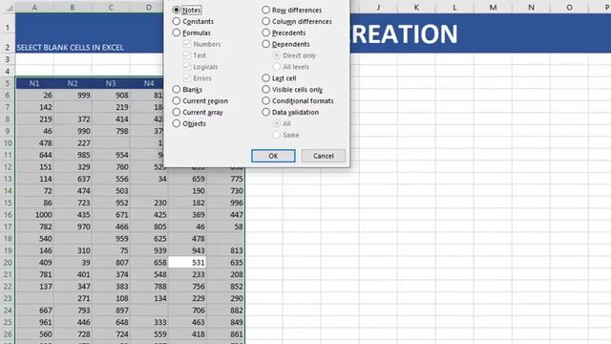
Task: Select column L header
Action: 454,8
